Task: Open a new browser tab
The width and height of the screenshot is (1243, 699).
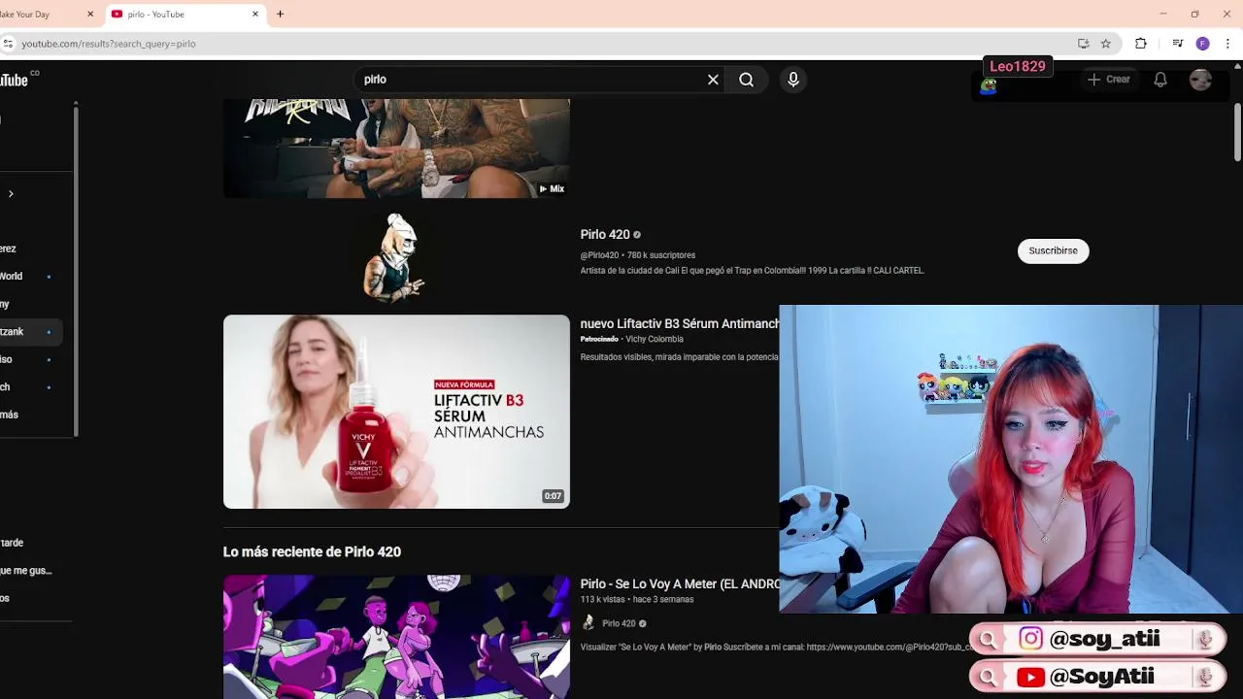Action: (x=280, y=14)
